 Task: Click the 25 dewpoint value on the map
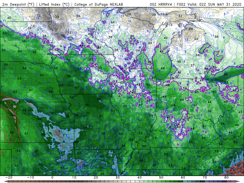pos(57,17)
